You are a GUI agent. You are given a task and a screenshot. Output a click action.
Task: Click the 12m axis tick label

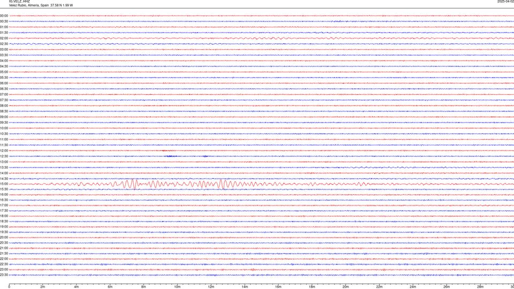[x=211, y=287]
